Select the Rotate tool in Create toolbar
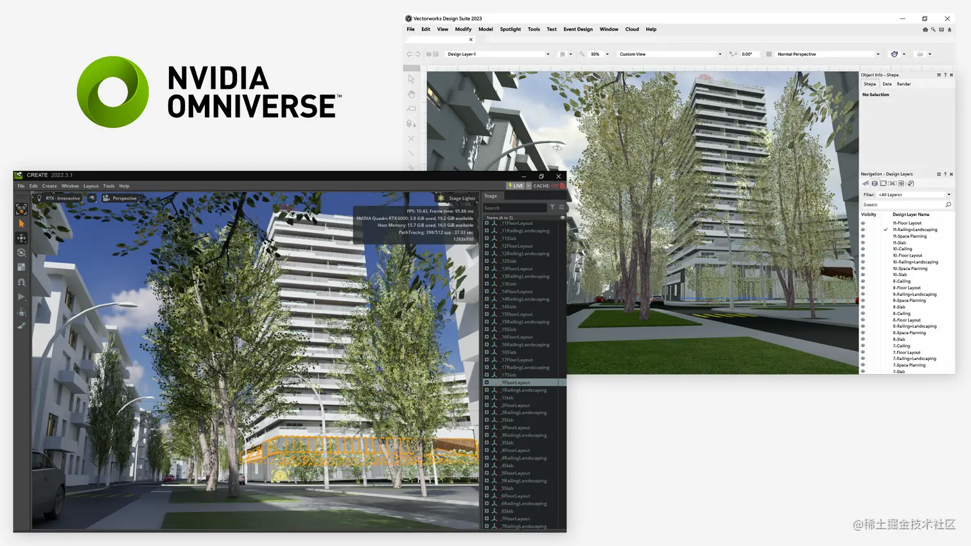Image resolution: width=971 pixels, height=546 pixels. [21, 253]
